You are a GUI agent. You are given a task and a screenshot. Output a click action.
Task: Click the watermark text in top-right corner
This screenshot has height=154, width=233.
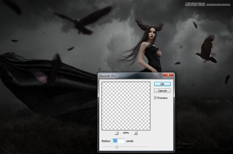tap(208, 4)
